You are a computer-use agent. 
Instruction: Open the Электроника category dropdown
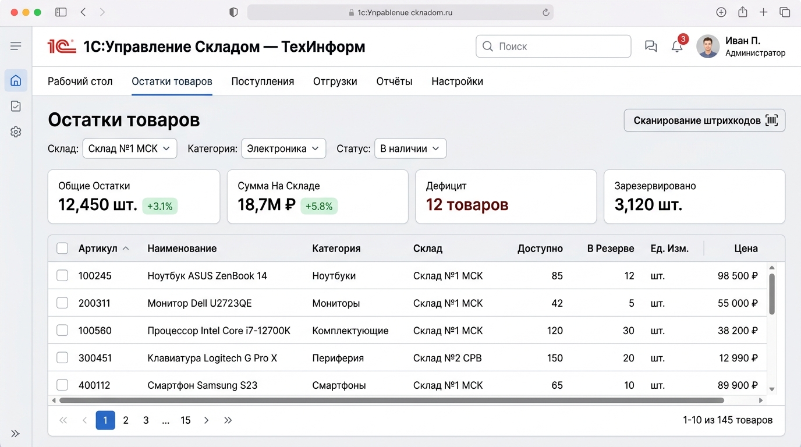(283, 148)
